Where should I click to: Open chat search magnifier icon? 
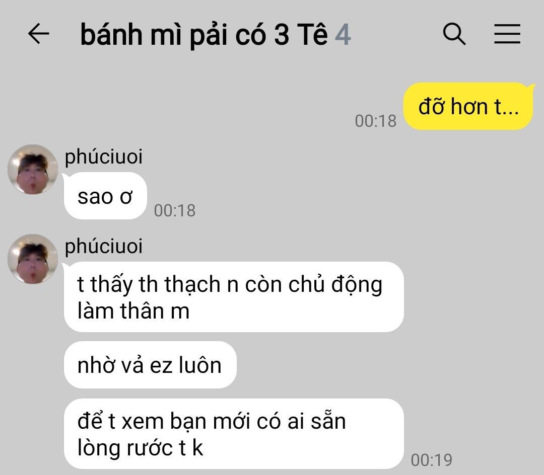tap(454, 34)
